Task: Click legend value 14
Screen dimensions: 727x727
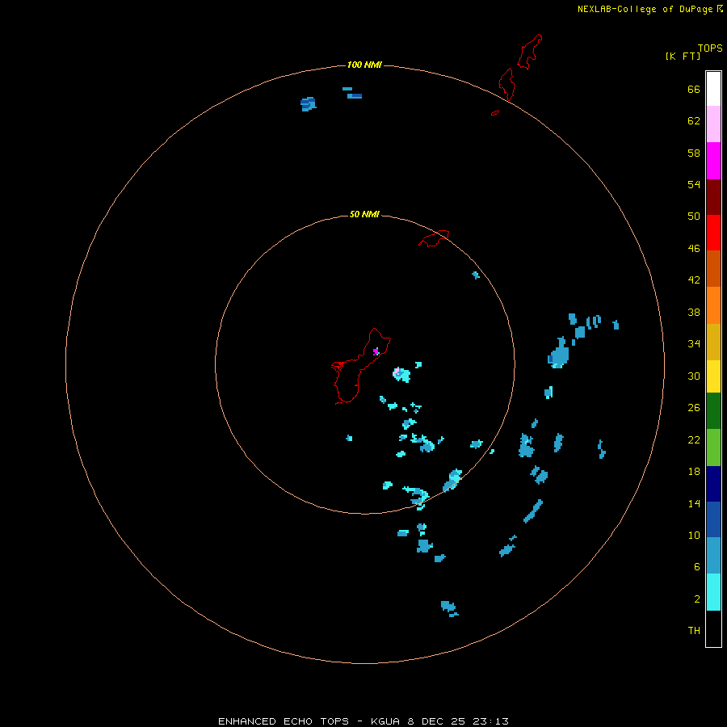Action: click(694, 503)
